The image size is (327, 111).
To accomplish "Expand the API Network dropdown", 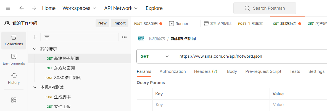I will click(121, 8).
